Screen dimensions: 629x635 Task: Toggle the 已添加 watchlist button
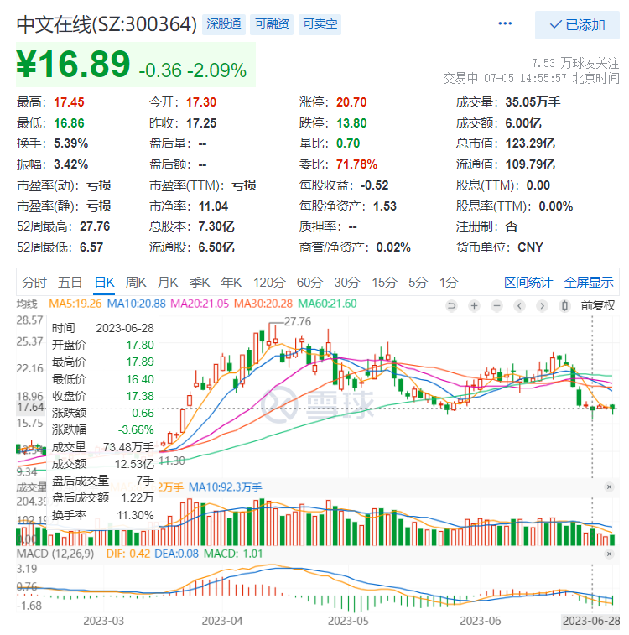(x=576, y=25)
